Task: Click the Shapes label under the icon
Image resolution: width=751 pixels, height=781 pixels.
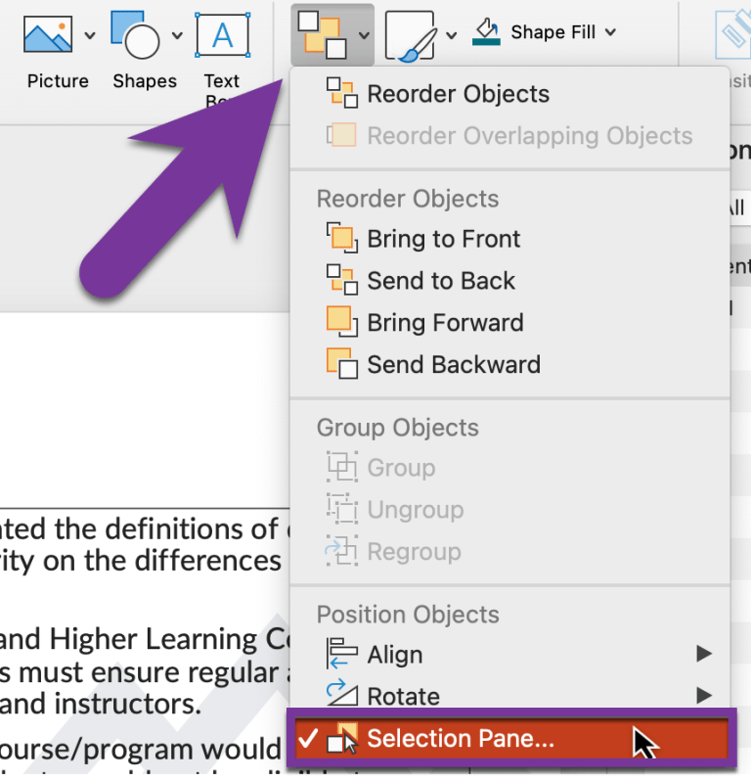Action: pos(145,80)
